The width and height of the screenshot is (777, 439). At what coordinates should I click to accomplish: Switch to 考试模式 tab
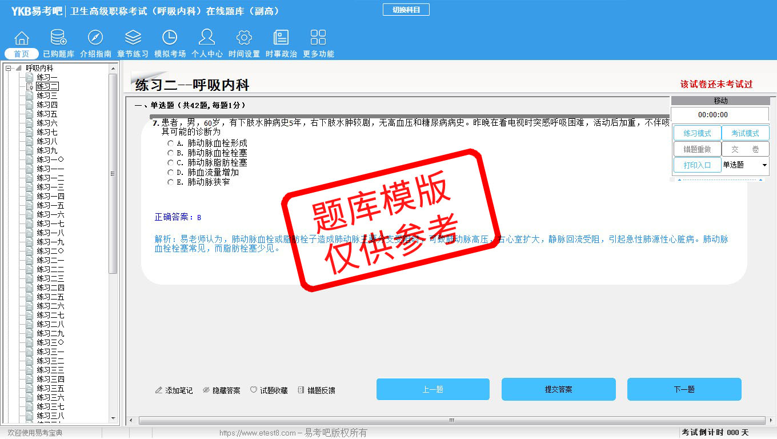745,133
